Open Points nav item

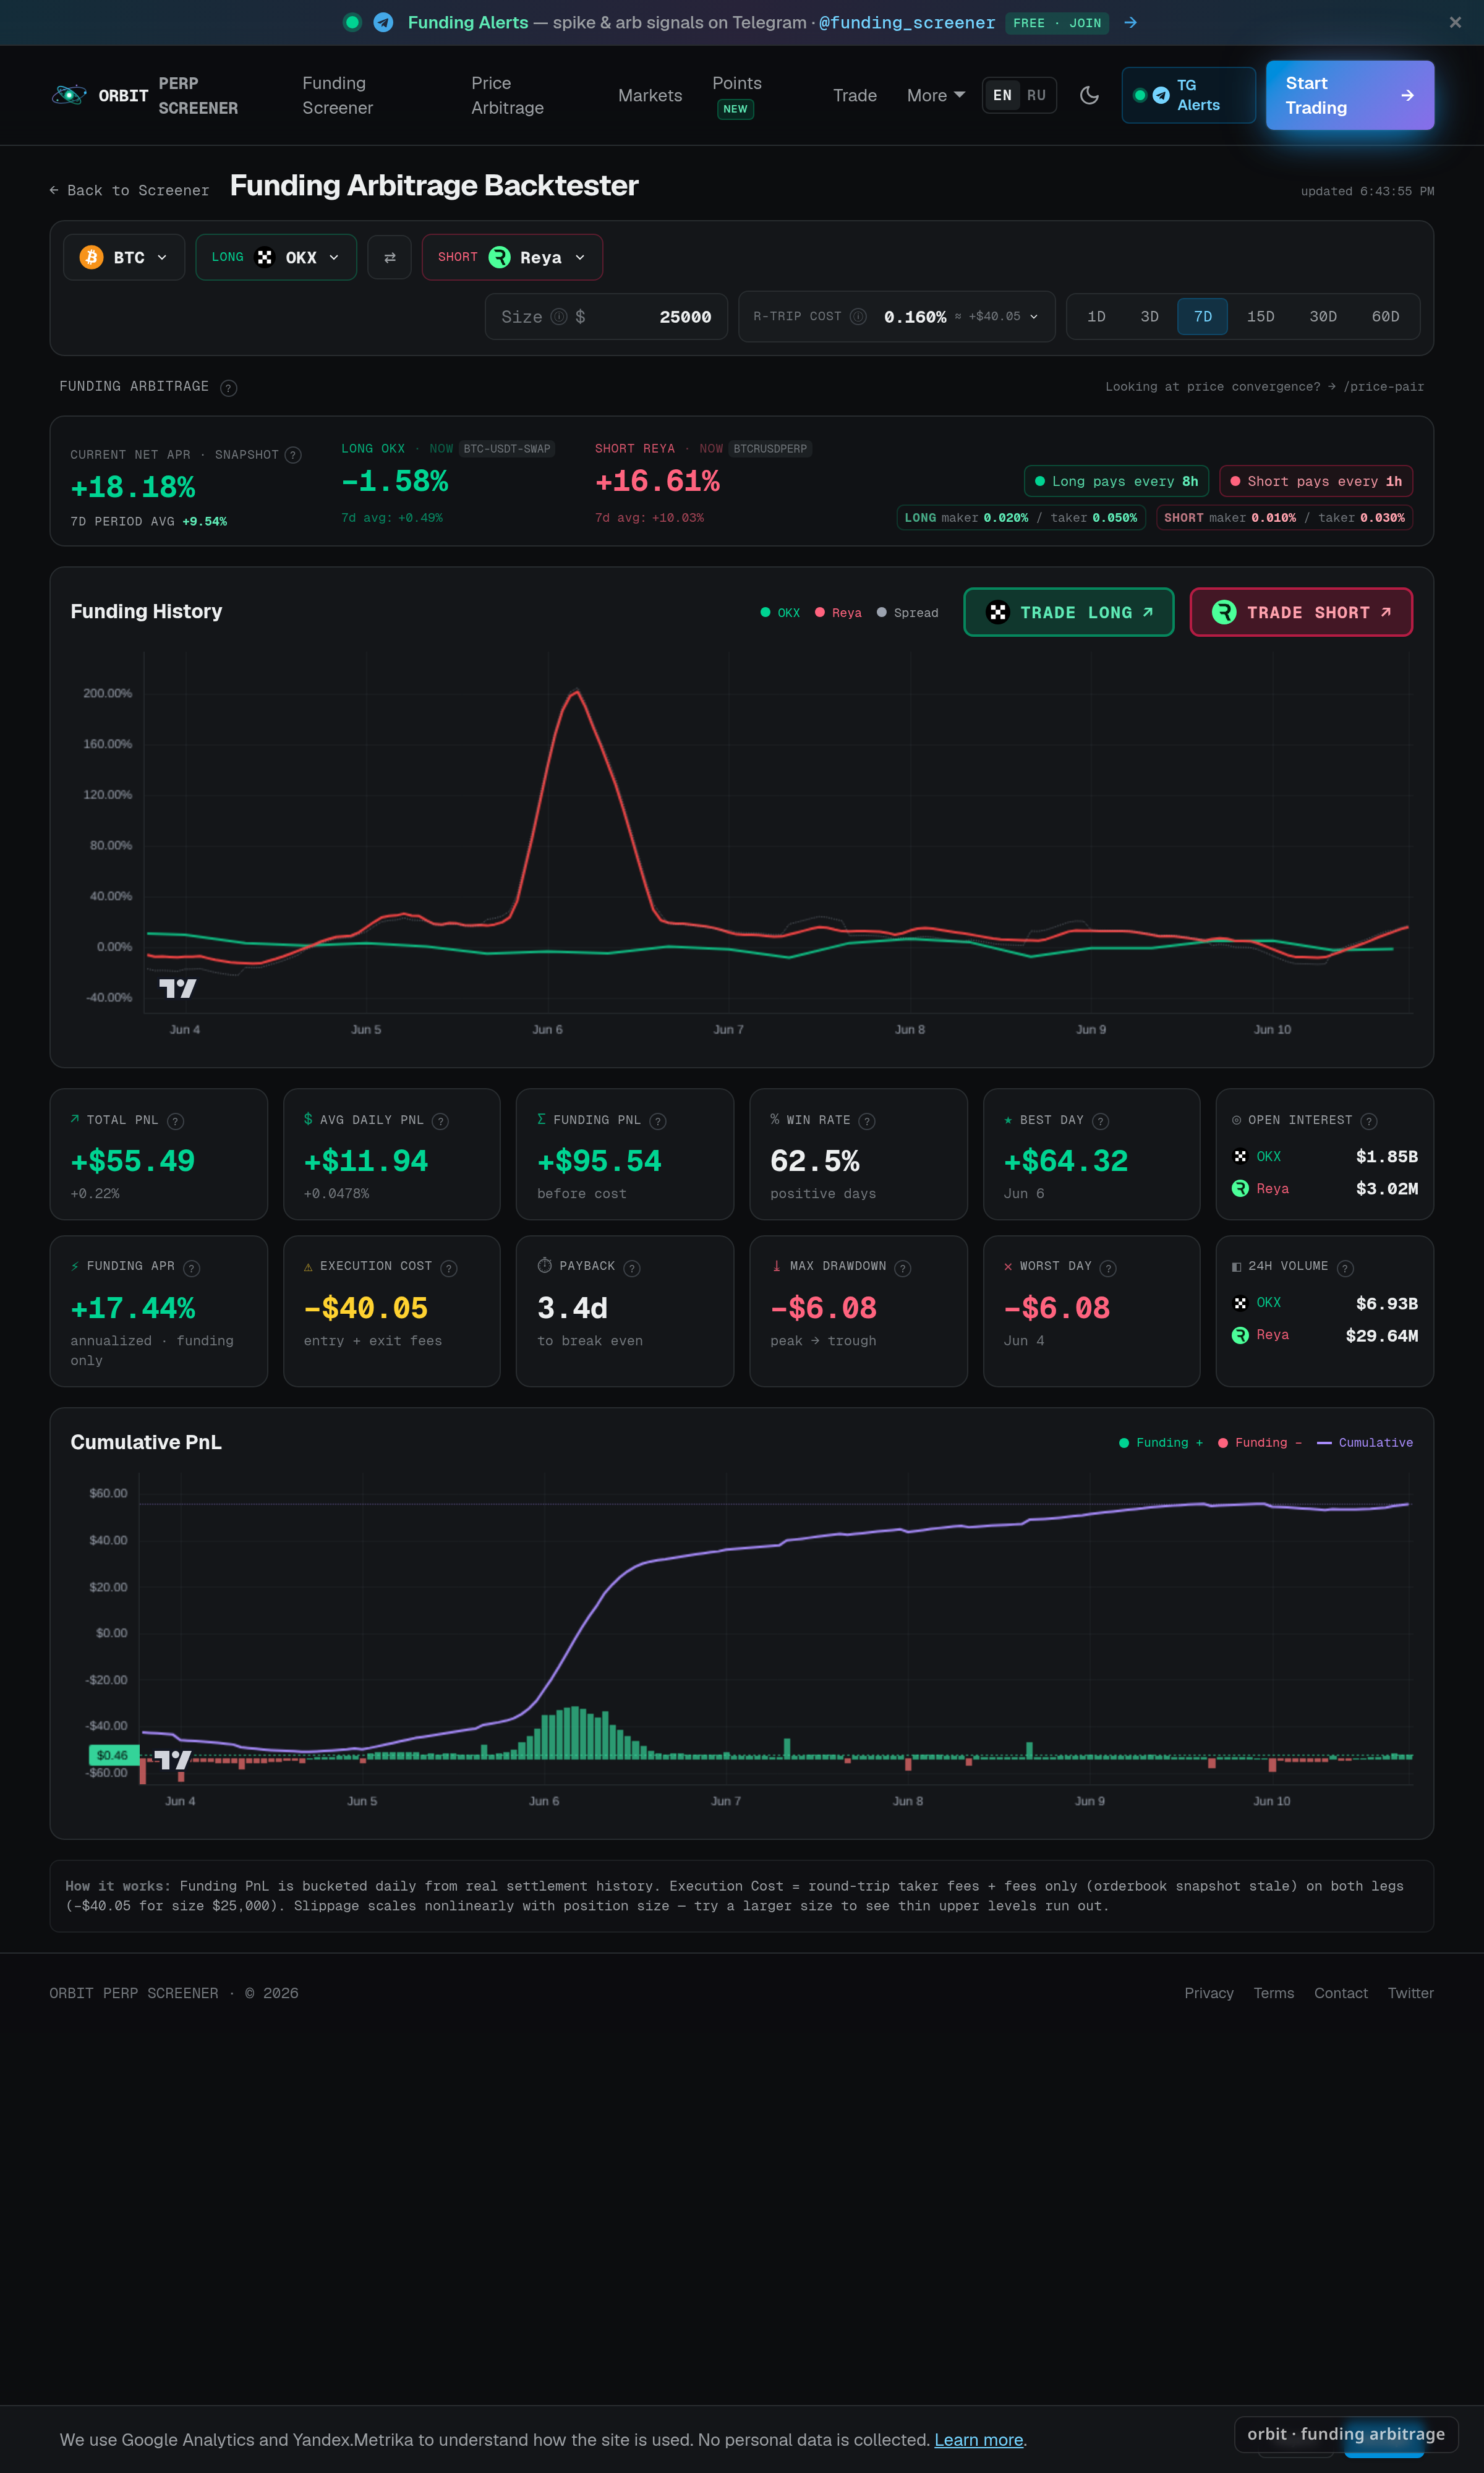point(737,95)
